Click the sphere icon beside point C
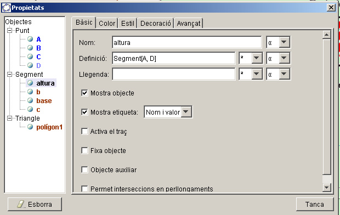Screen dimensions: 340x215 pyautogui.click(x=30, y=56)
